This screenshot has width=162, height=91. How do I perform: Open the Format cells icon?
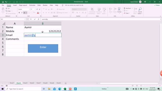(x=119, y=9)
